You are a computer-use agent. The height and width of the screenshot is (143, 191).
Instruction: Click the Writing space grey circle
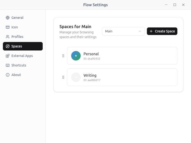(76, 77)
